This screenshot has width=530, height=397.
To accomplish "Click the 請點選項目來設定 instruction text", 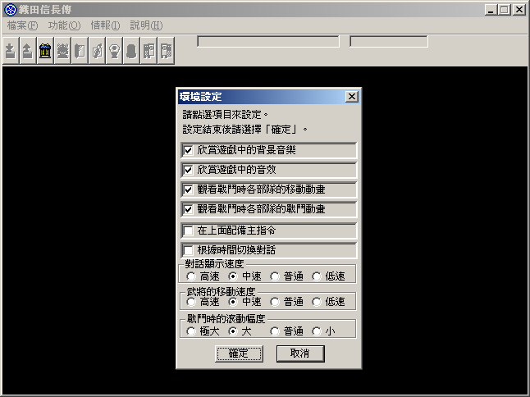I will [225, 115].
